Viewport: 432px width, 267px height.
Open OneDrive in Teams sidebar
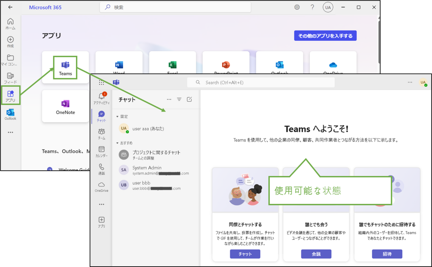click(102, 187)
